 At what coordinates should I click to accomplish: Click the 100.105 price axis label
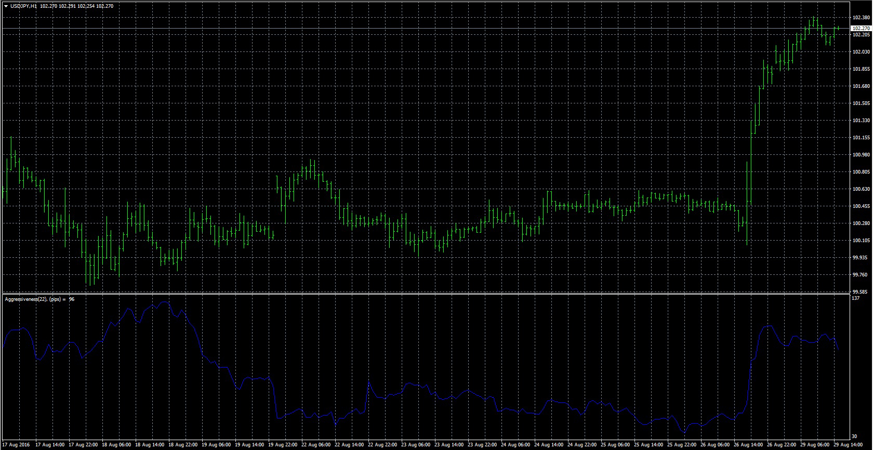pyautogui.click(x=861, y=241)
